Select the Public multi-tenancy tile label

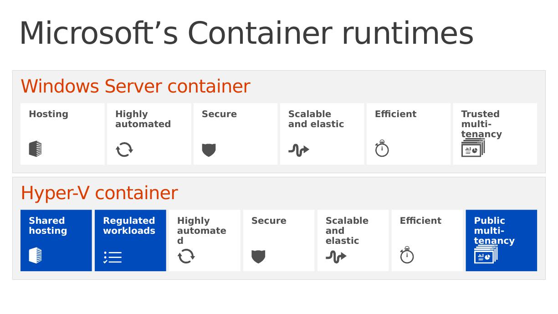coord(494,231)
